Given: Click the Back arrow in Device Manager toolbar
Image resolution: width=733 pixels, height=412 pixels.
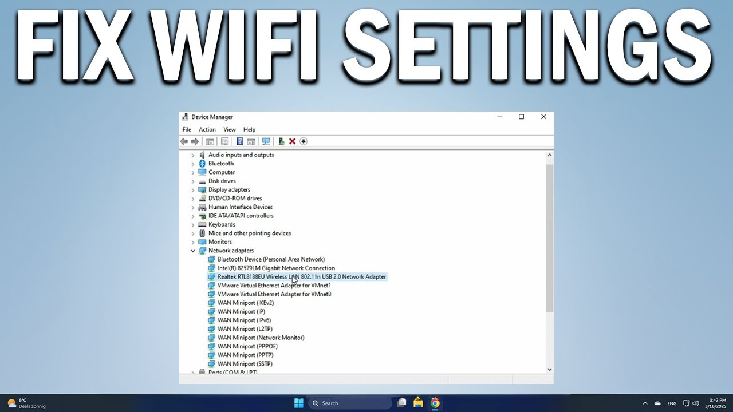Looking at the screenshot, I should click(x=184, y=141).
